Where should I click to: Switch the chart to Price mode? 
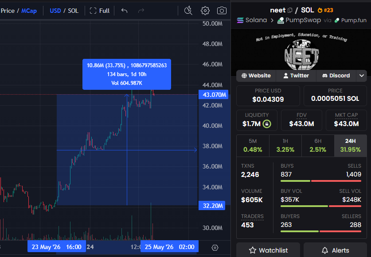point(8,11)
